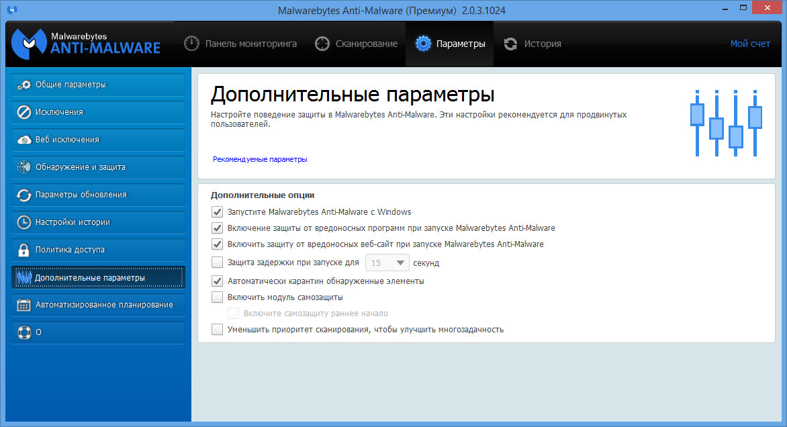
Task: Open the Панель мониторинга tab
Action: coord(240,44)
